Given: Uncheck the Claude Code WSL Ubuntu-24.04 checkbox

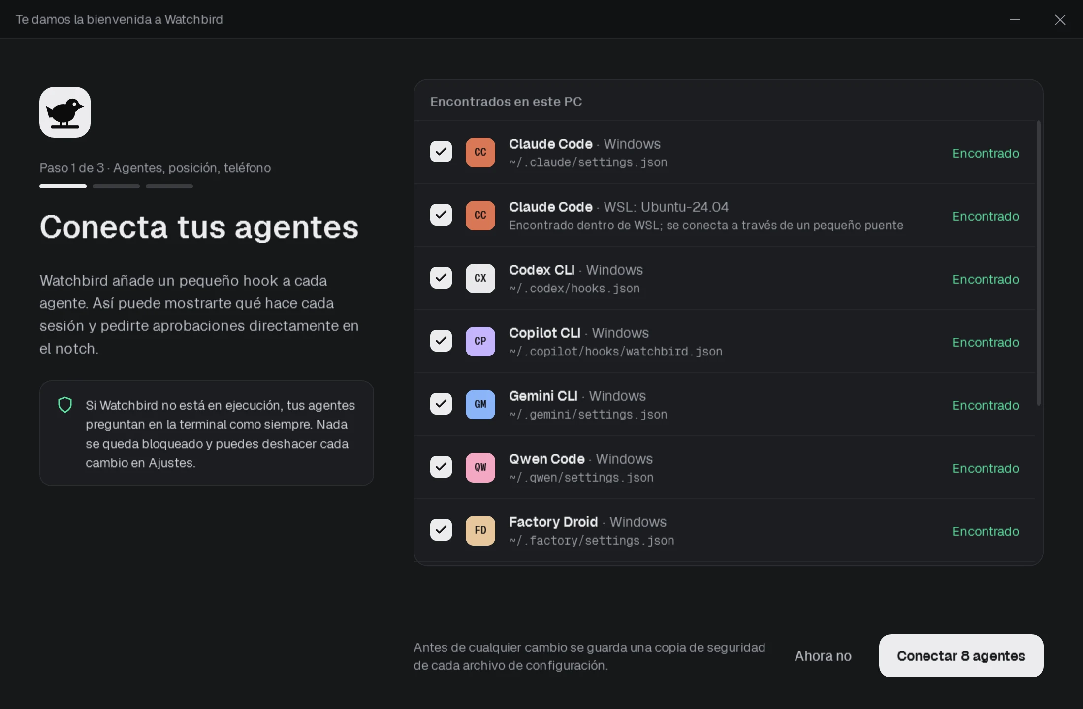Looking at the screenshot, I should point(441,215).
